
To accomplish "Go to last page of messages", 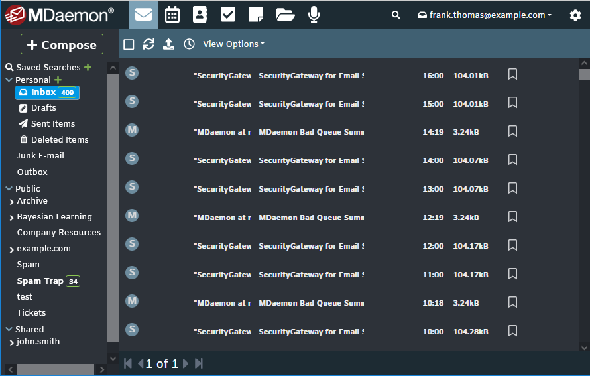I will pyautogui.click(x=199, y=363).
